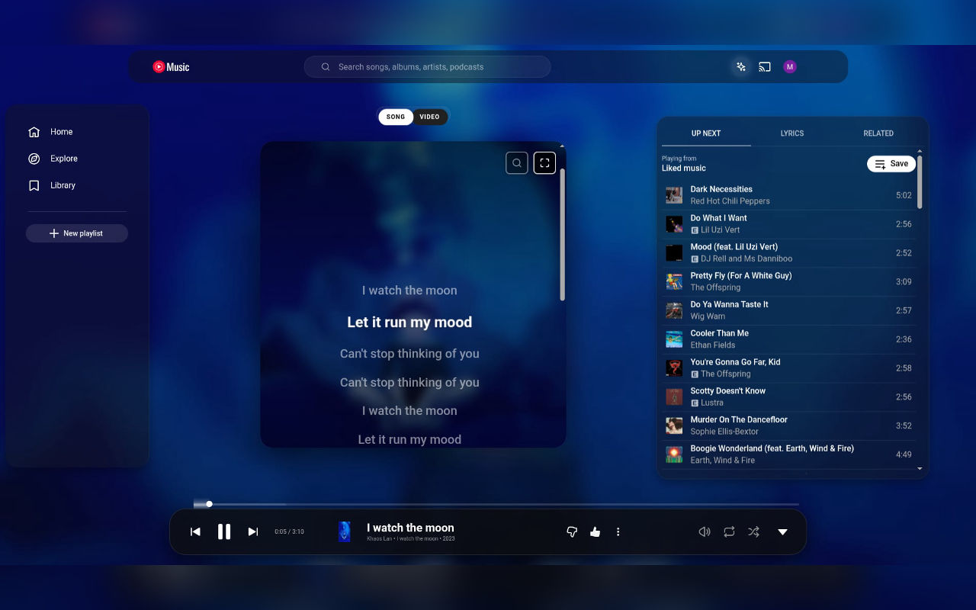The image size is (976, 610).
Task: Like the current song
Action: pos(596,532)
